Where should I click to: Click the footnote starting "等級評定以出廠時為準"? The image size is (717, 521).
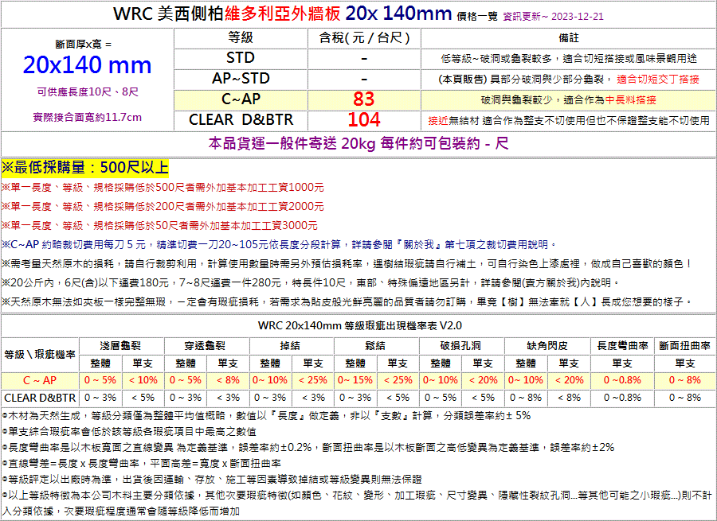point(212,480)
